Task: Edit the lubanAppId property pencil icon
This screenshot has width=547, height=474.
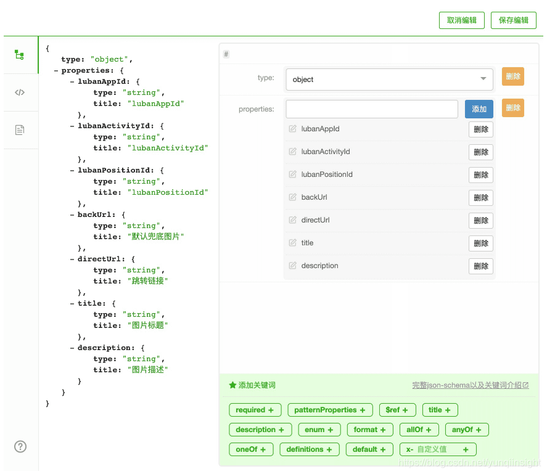Action: click(292, 129)
